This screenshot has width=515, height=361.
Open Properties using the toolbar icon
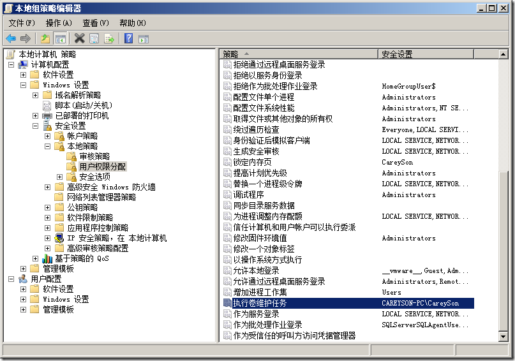pos(94,38)
